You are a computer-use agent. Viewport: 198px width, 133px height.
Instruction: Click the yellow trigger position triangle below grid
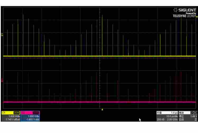point(102,109)
